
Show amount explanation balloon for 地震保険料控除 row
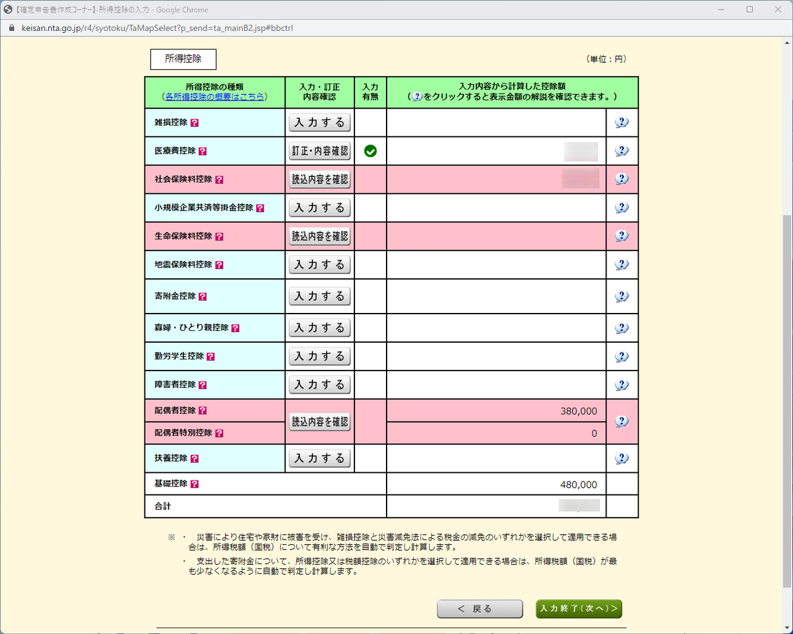coord(622,265)
